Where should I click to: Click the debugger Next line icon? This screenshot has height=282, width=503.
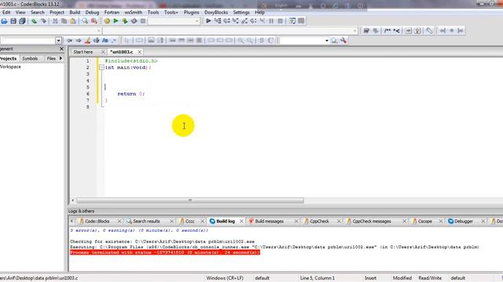click(x=226, y=21)
